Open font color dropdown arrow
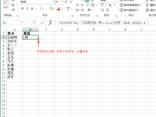Viewport: 156px width, 117px height. [x=62, y=9]
